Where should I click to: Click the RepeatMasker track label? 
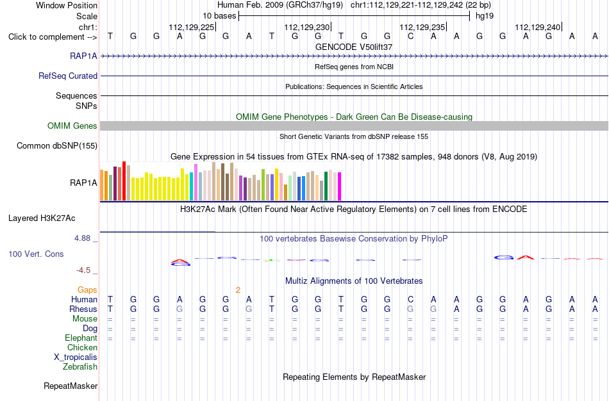[x=71, y=386]
